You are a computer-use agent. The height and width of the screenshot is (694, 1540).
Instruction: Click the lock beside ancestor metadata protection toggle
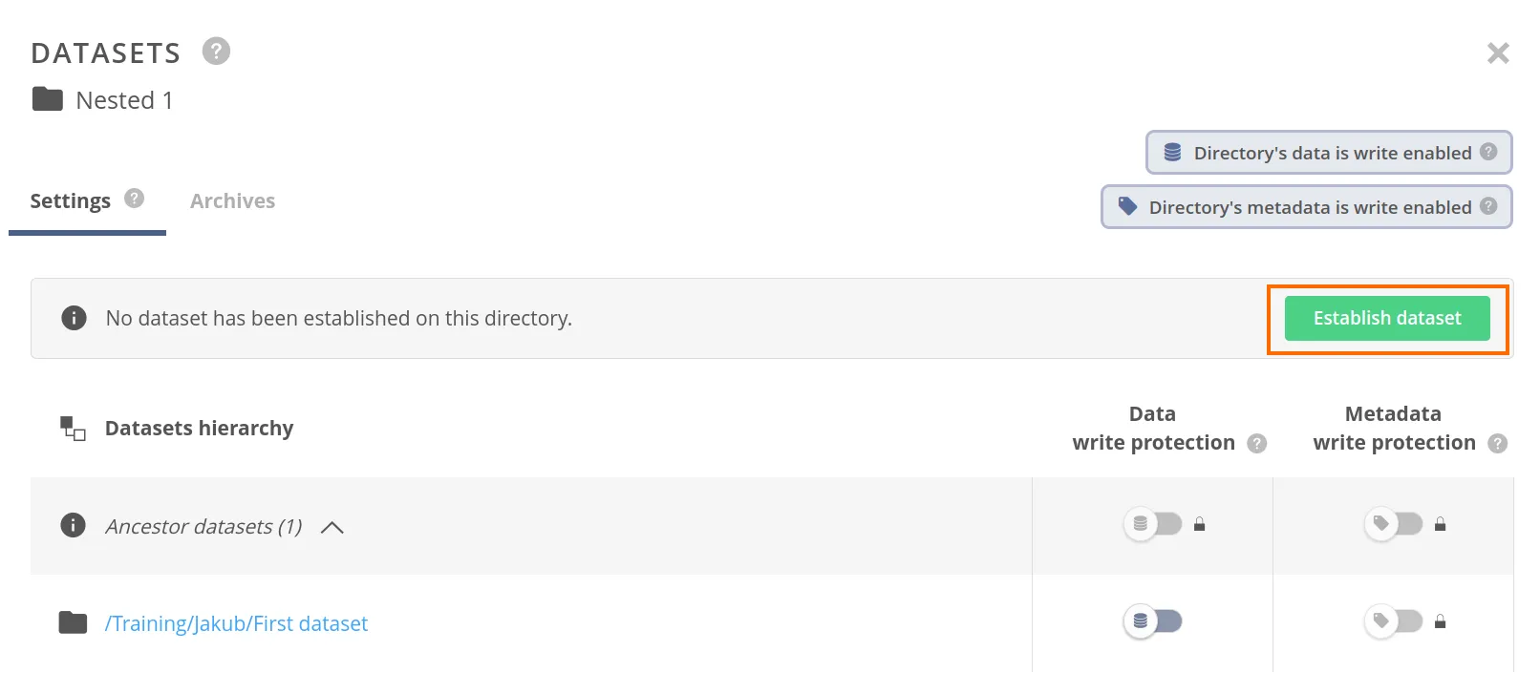coord(1441,524)
